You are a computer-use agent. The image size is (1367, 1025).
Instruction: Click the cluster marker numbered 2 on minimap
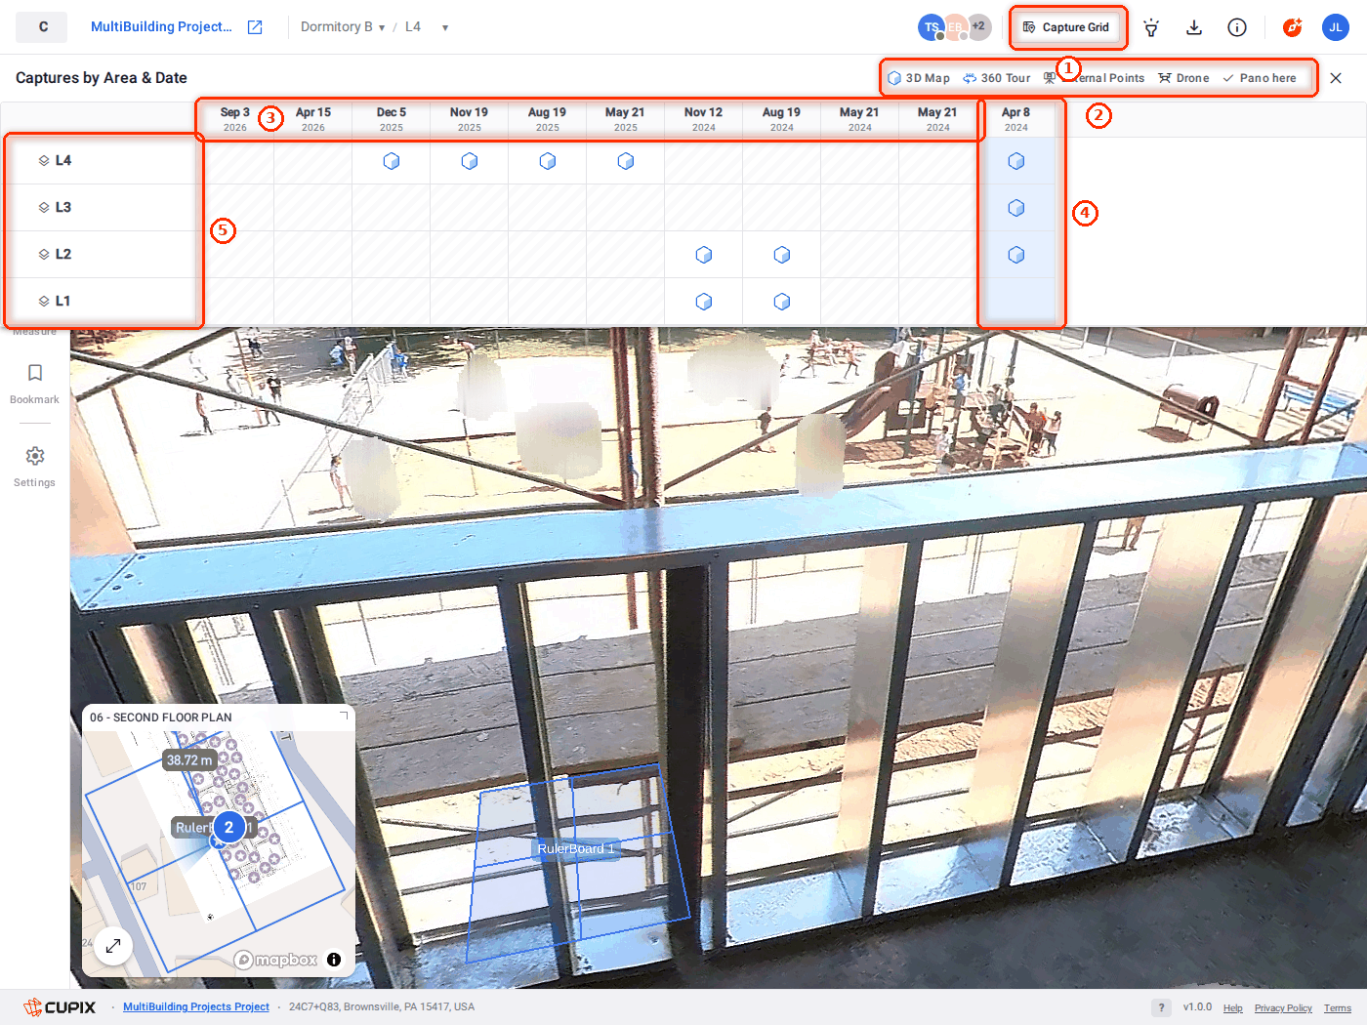tap(229, 828)
